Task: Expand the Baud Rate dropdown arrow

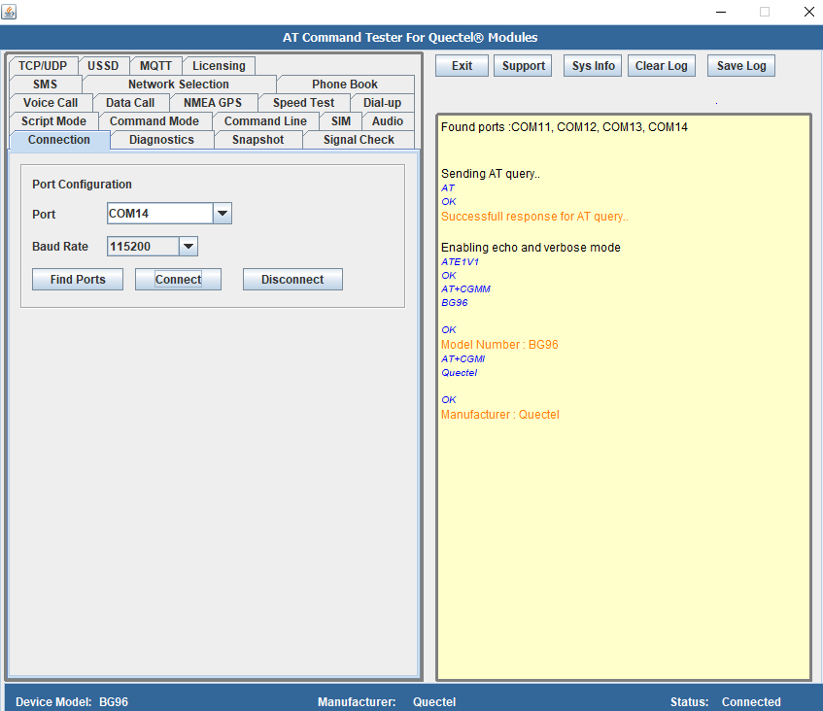Action: (x=189, y=246)
